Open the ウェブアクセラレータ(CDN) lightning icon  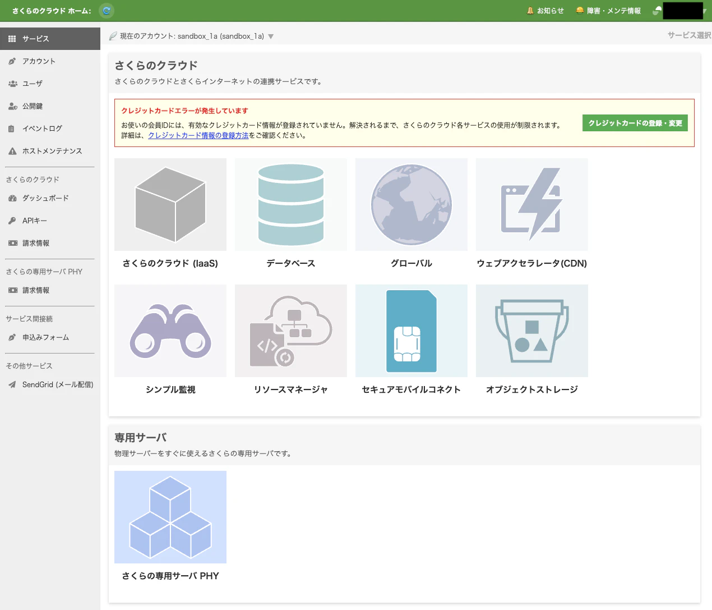pyautogui.click(x=531, y=204)
